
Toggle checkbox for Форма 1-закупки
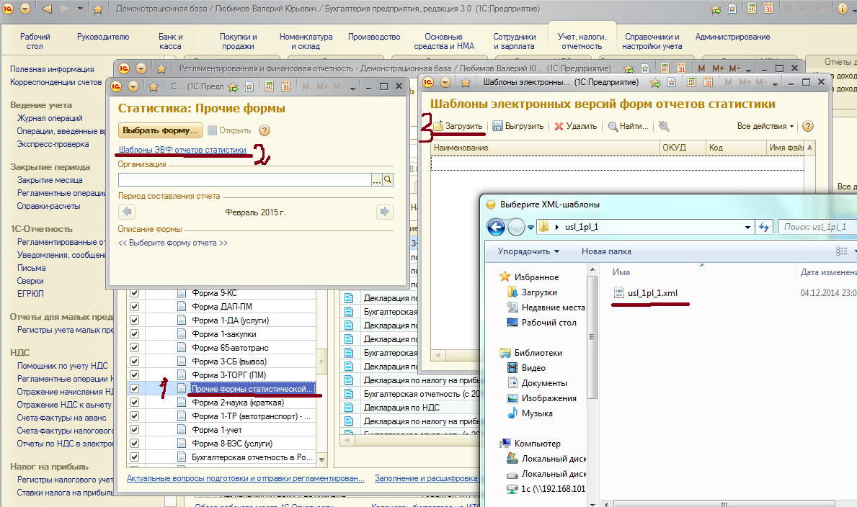134,334
